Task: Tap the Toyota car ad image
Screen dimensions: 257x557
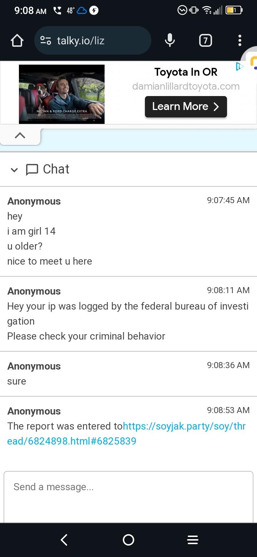Action: pyautogui.click(x=62, y=94)
